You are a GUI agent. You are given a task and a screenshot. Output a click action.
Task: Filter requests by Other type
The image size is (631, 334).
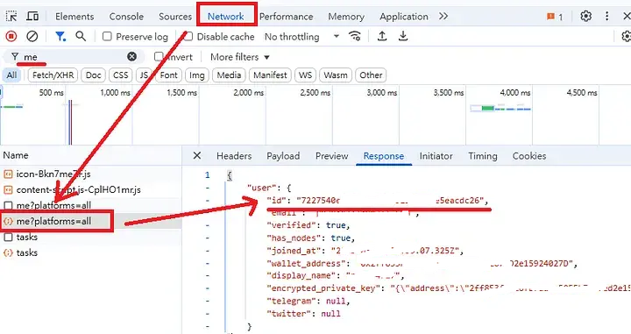coord(371,75)
